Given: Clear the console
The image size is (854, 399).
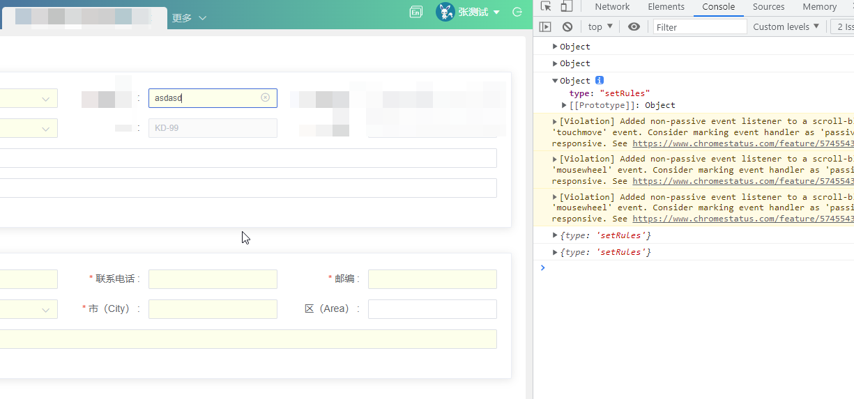Looking at the screenshot, I should click(x=567, y=26).
